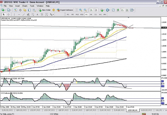
Task: Click the Zoom In magnifier
Action: tap(81, 10)
